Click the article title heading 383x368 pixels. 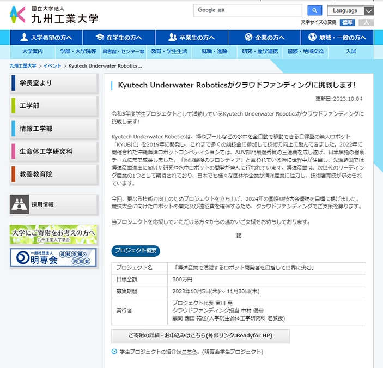(x=236, y=85)
